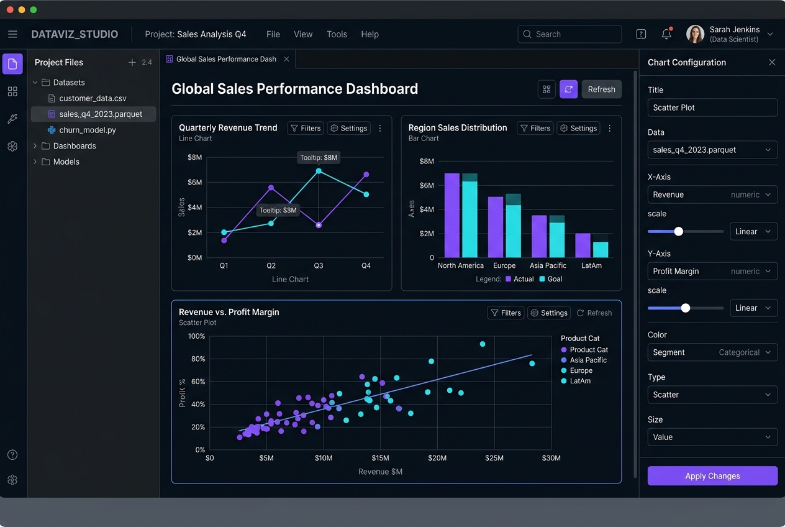This screenshot has width=785, height=527.
Task: Toggle the Europe scatter legend entry
Action: point(576,370)
